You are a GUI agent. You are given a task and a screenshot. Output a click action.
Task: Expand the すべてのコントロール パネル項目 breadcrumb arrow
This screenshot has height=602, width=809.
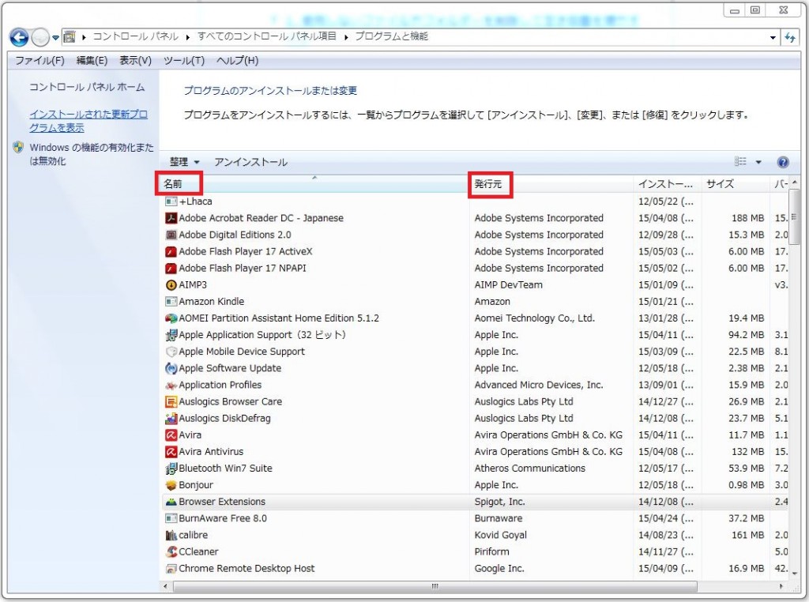345,37
